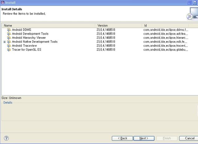Select the Android Development Tools row
The height and width of the screenshot is (144, 198).
click(100, 34)
